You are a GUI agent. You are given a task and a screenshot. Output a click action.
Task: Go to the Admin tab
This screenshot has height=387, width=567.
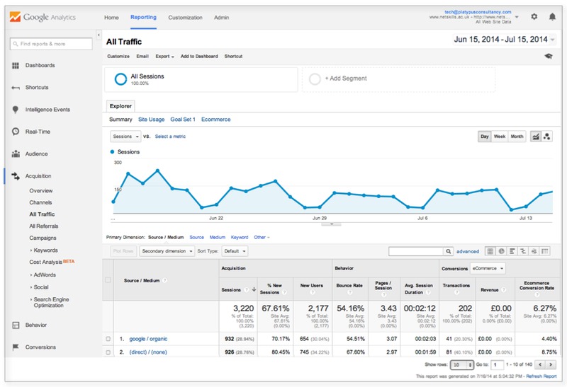tap(221, 17)
